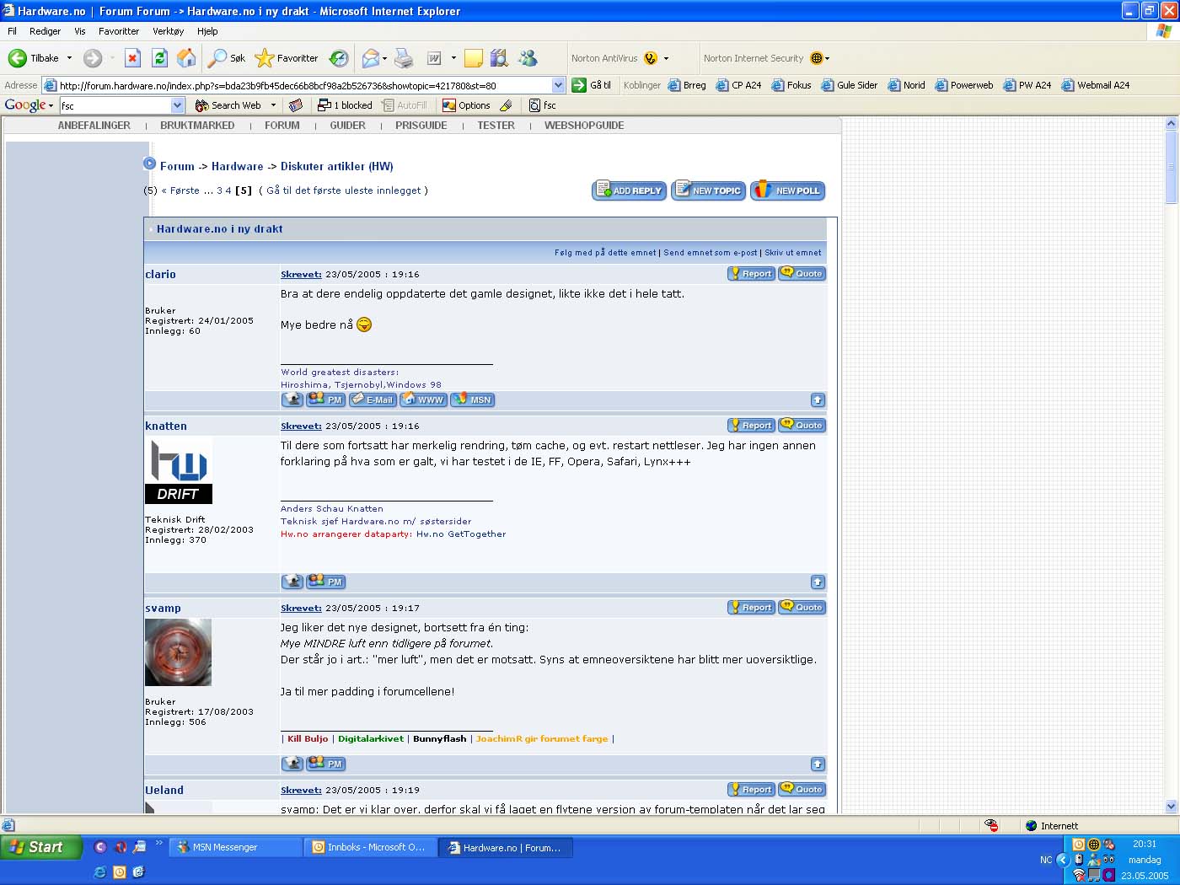This screenshot has height=885, width=1180.
Task: Switch to Innboks Outlook taskbar window
Action: click(370, 847)
